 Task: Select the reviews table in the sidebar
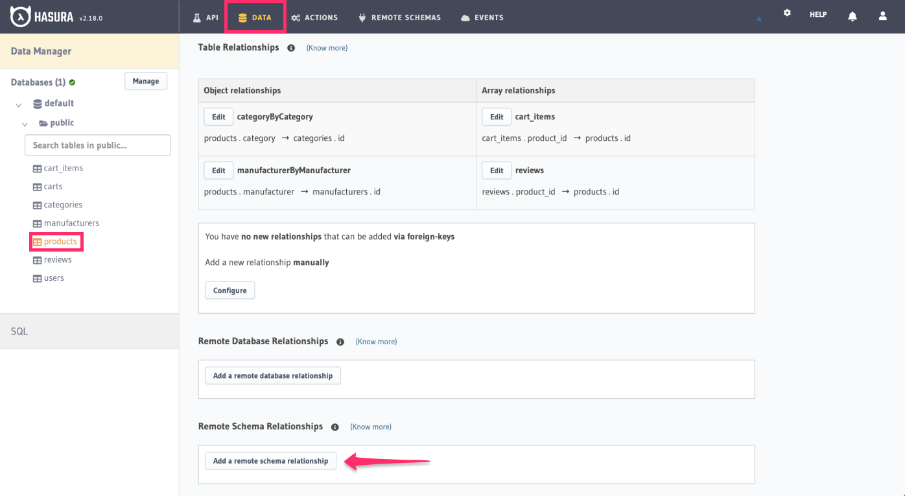58,259
